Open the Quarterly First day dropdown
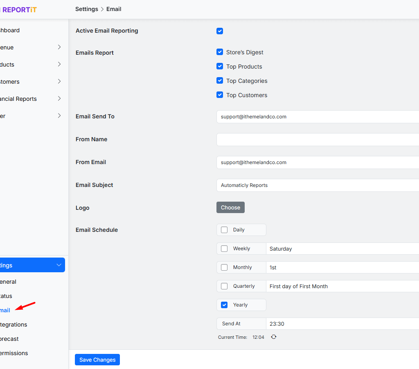 (x=342, y=286)
